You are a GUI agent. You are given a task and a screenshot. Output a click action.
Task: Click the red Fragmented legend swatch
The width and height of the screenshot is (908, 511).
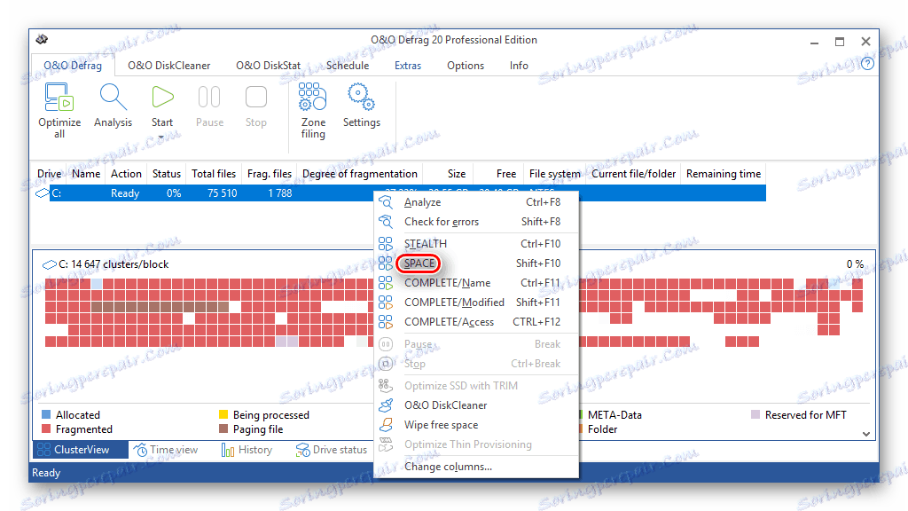(x=46, y=429)
